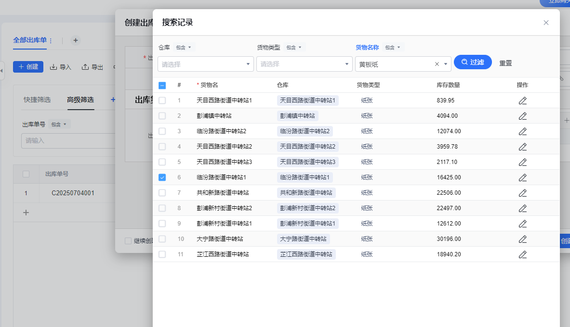This screenshot has height=327, width=570.
Task: Click edit pencil for 临汾路街道中转站1 row
Action: 522,177
